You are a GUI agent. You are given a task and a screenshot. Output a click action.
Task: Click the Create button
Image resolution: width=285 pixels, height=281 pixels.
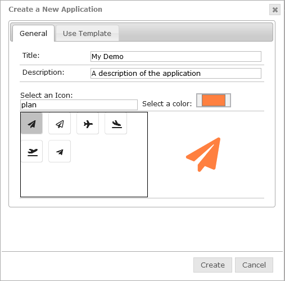[212, 265]
